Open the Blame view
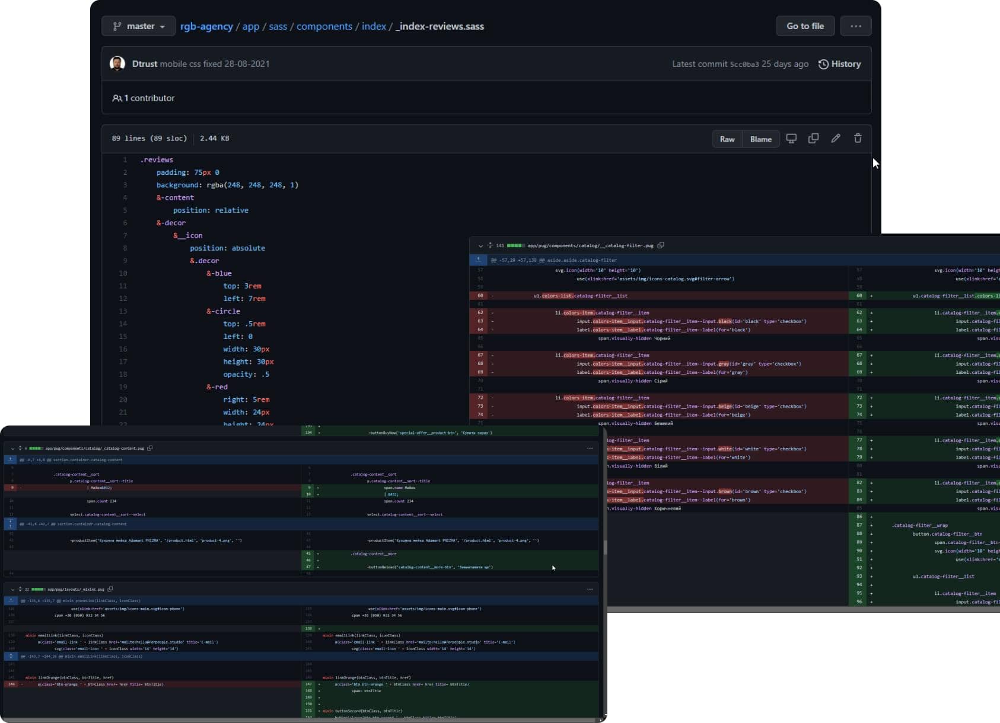 pyautogui.click(x=760, y=139)
